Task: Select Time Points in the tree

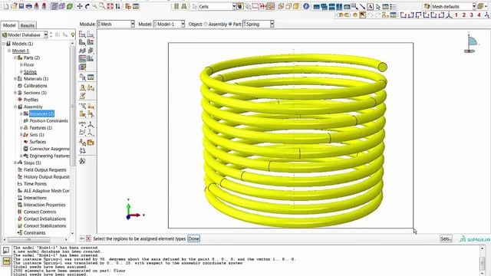Action: [x=35, y=184]
